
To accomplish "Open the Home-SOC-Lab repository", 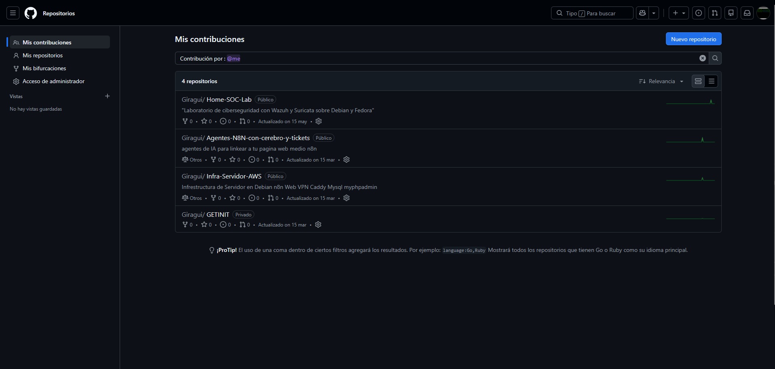I will [x=229, y=99].
